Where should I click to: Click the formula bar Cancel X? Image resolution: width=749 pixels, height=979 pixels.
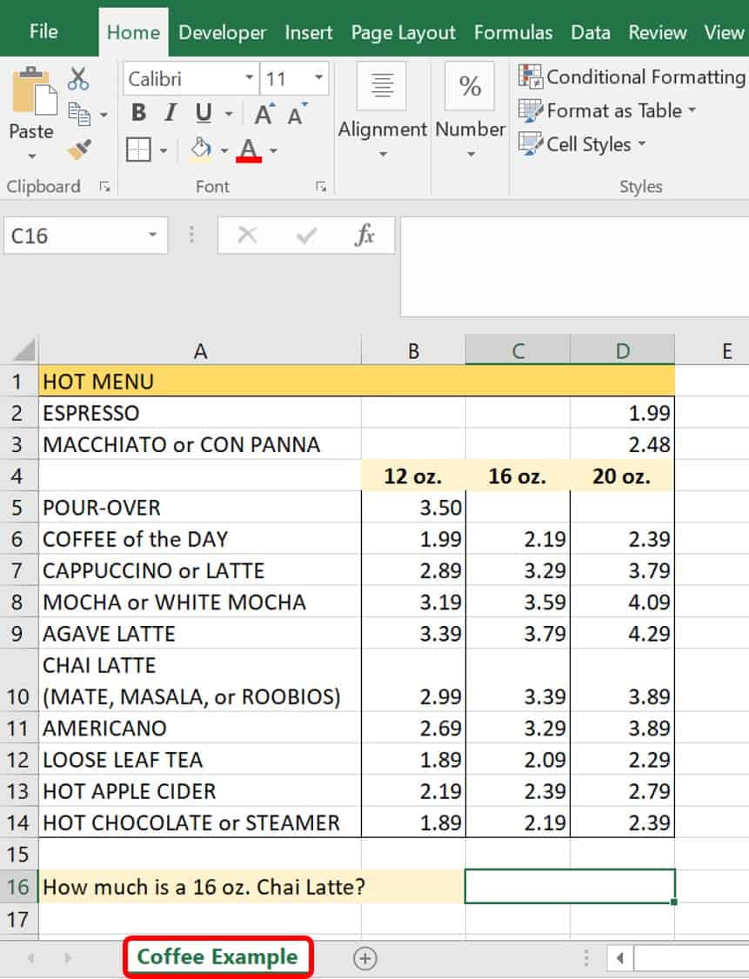[x=247, y=236]
